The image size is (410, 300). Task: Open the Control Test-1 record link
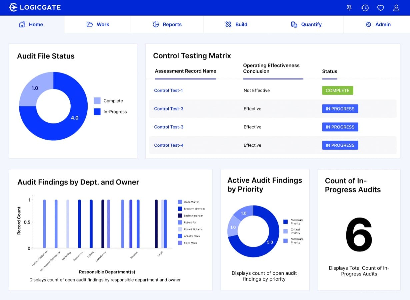(168, 90)
